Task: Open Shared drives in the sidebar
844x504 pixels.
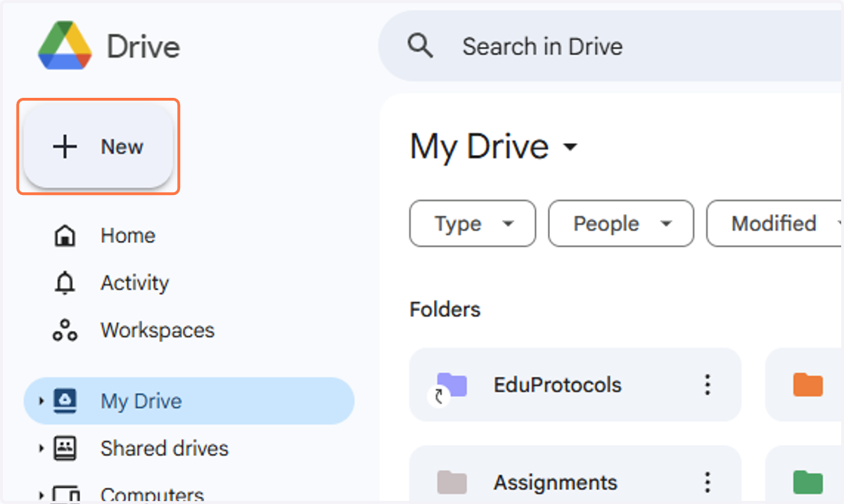Action: [165, 448]
